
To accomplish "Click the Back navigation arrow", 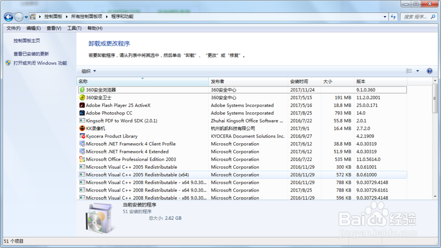I will [8, 17].
